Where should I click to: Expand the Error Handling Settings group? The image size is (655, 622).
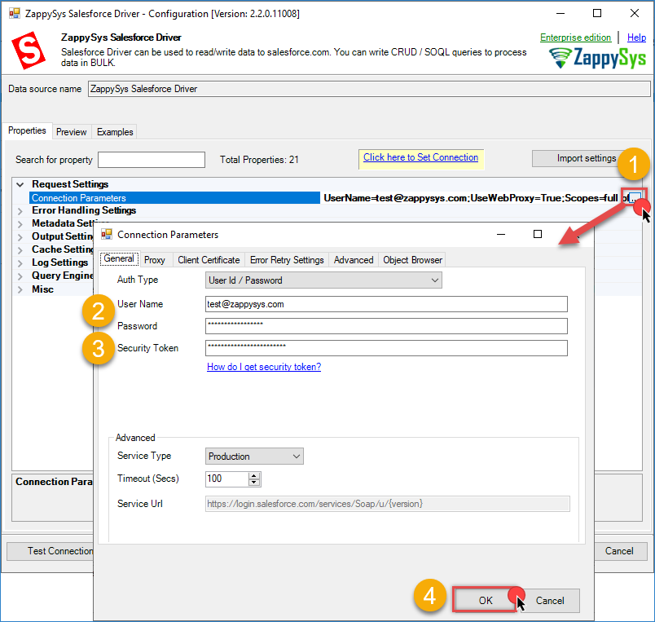click(x=20, y=210)
